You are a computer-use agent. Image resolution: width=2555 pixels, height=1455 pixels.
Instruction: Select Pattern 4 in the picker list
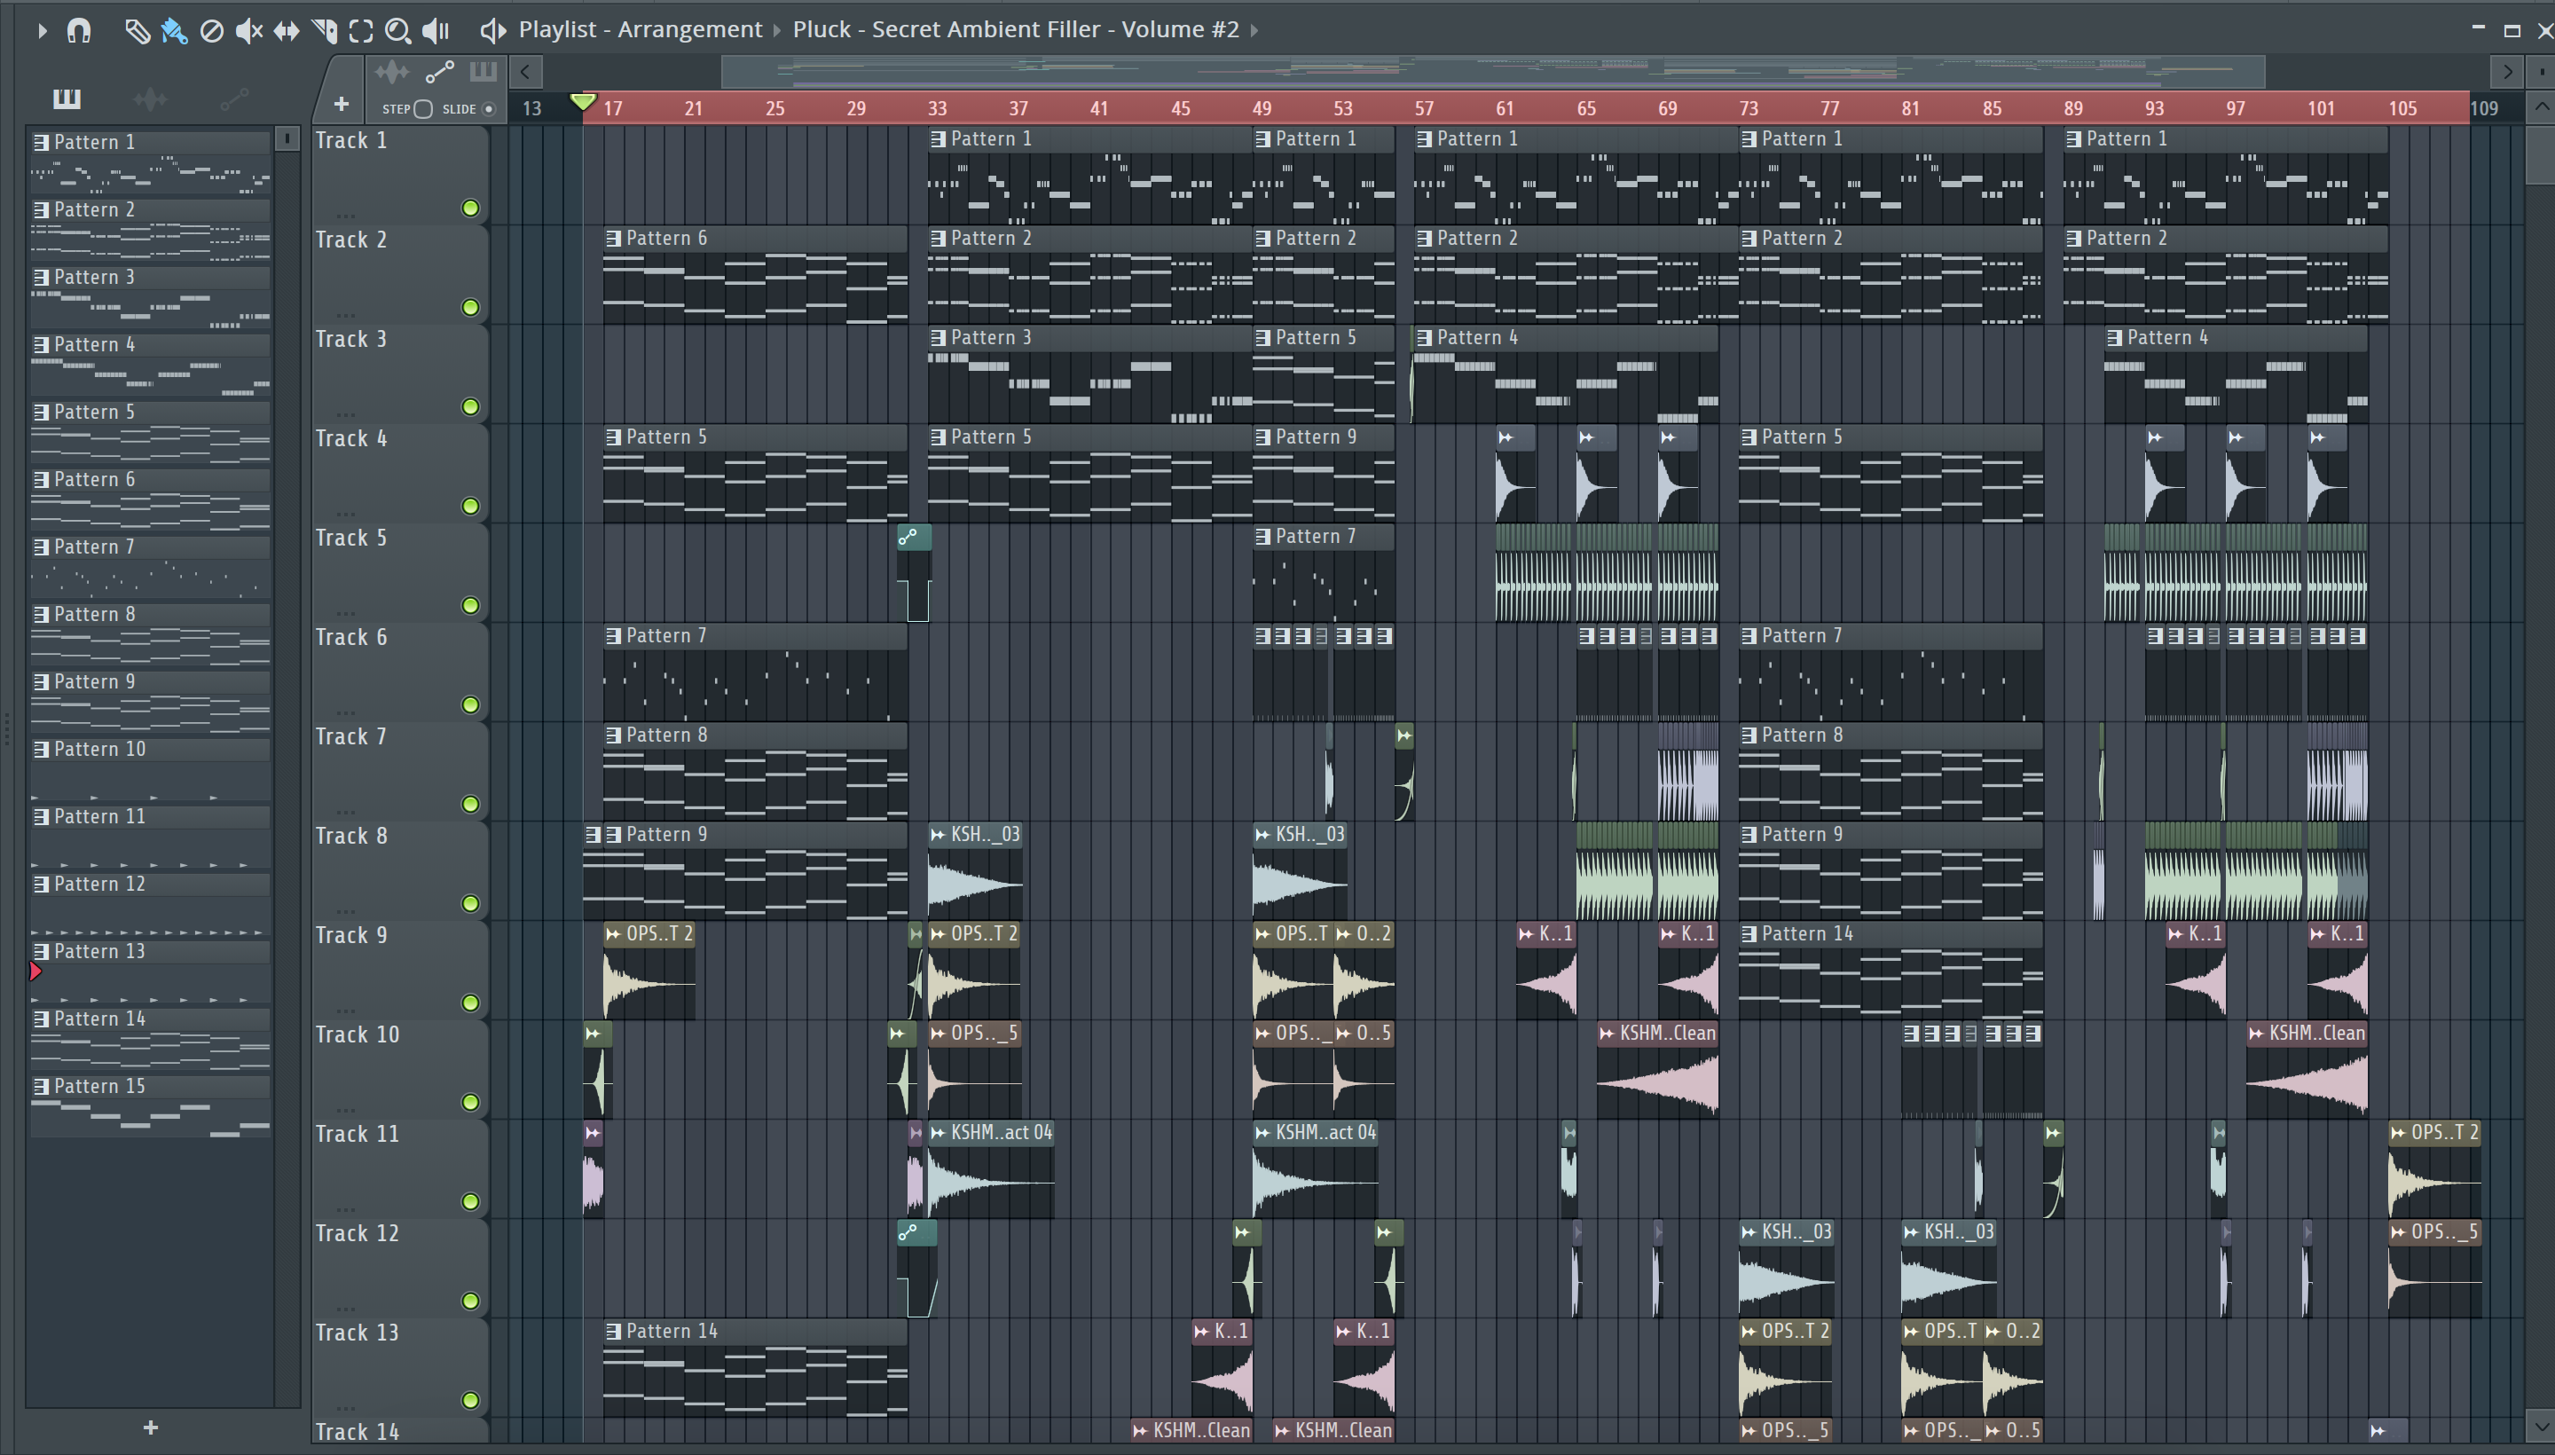(x=150, y=363)
